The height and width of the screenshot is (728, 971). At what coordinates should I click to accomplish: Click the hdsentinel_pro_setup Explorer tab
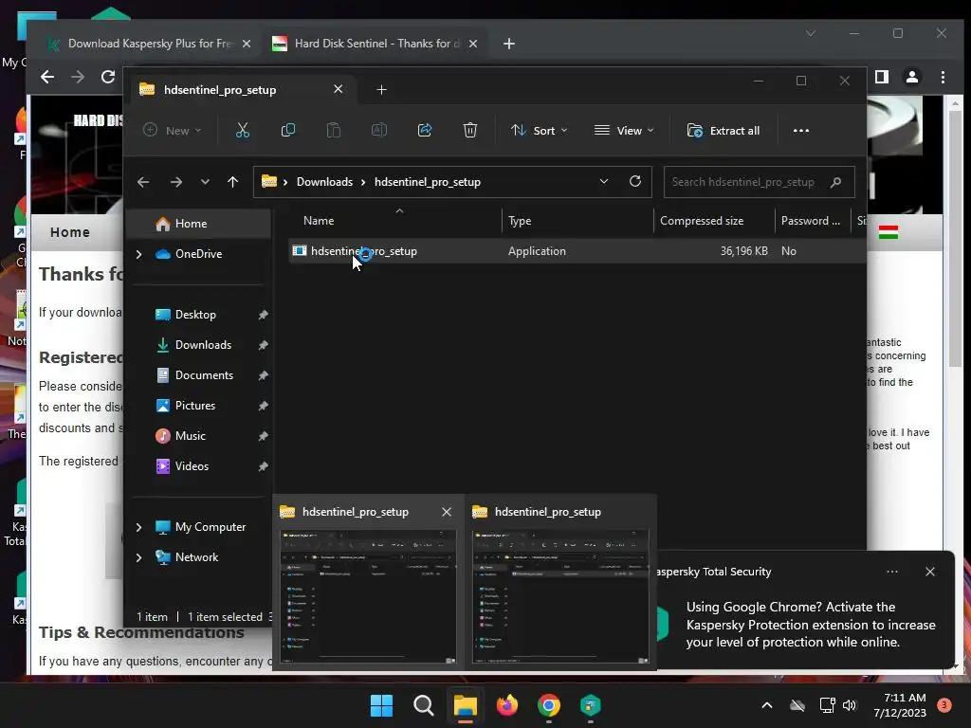[242, 90]
